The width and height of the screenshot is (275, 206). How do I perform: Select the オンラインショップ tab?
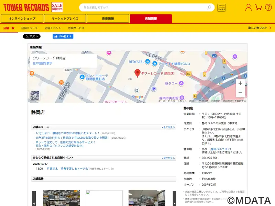tap(22, 19)
